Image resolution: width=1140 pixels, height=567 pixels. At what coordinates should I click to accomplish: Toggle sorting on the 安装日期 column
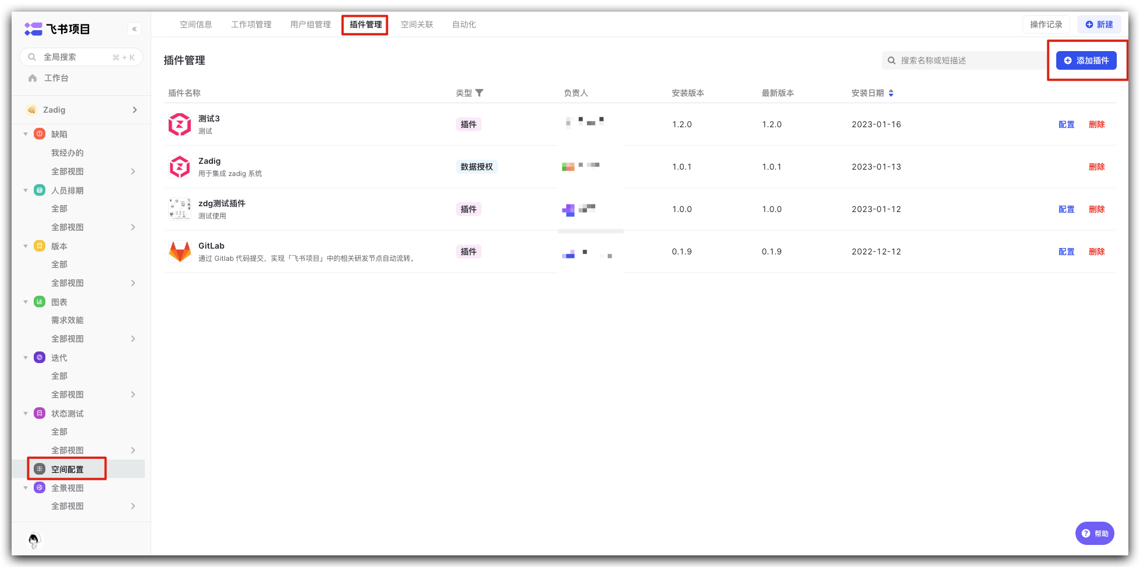[892, 93]
